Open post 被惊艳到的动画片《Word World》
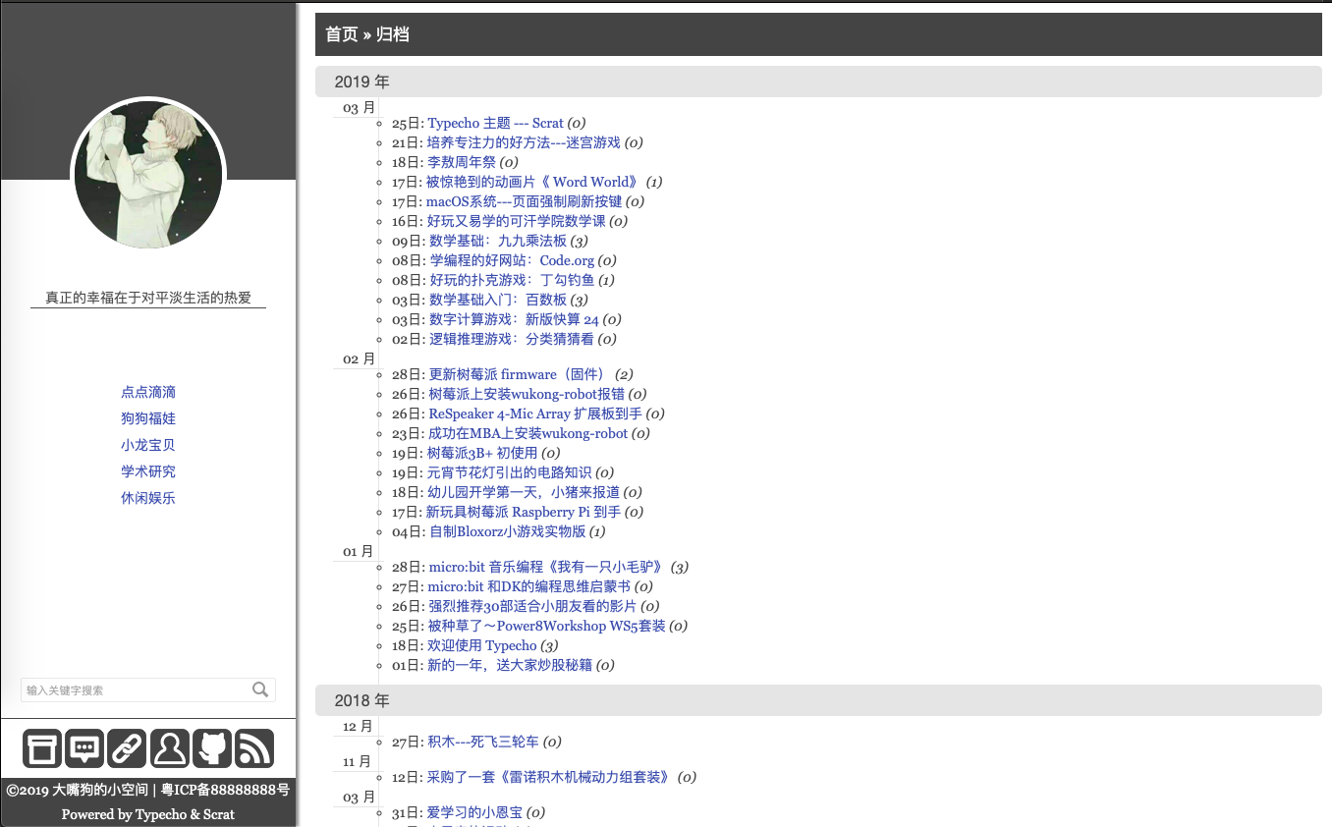Screen dimensions: 1332x827 [533, 182]
